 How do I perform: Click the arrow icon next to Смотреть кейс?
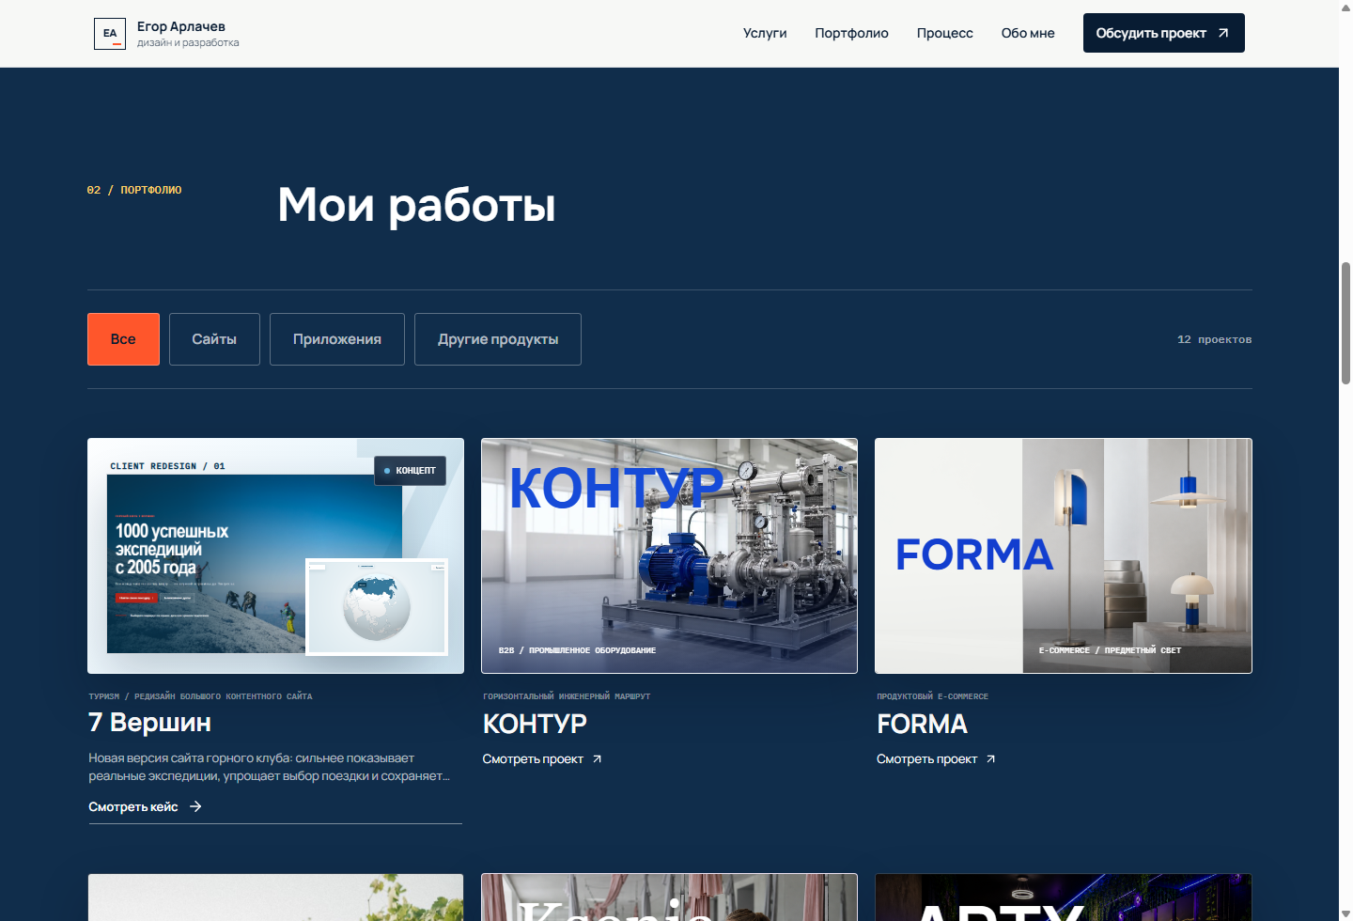tap(195, 806)
